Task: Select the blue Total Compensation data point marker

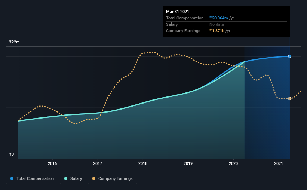Action: 289,56
